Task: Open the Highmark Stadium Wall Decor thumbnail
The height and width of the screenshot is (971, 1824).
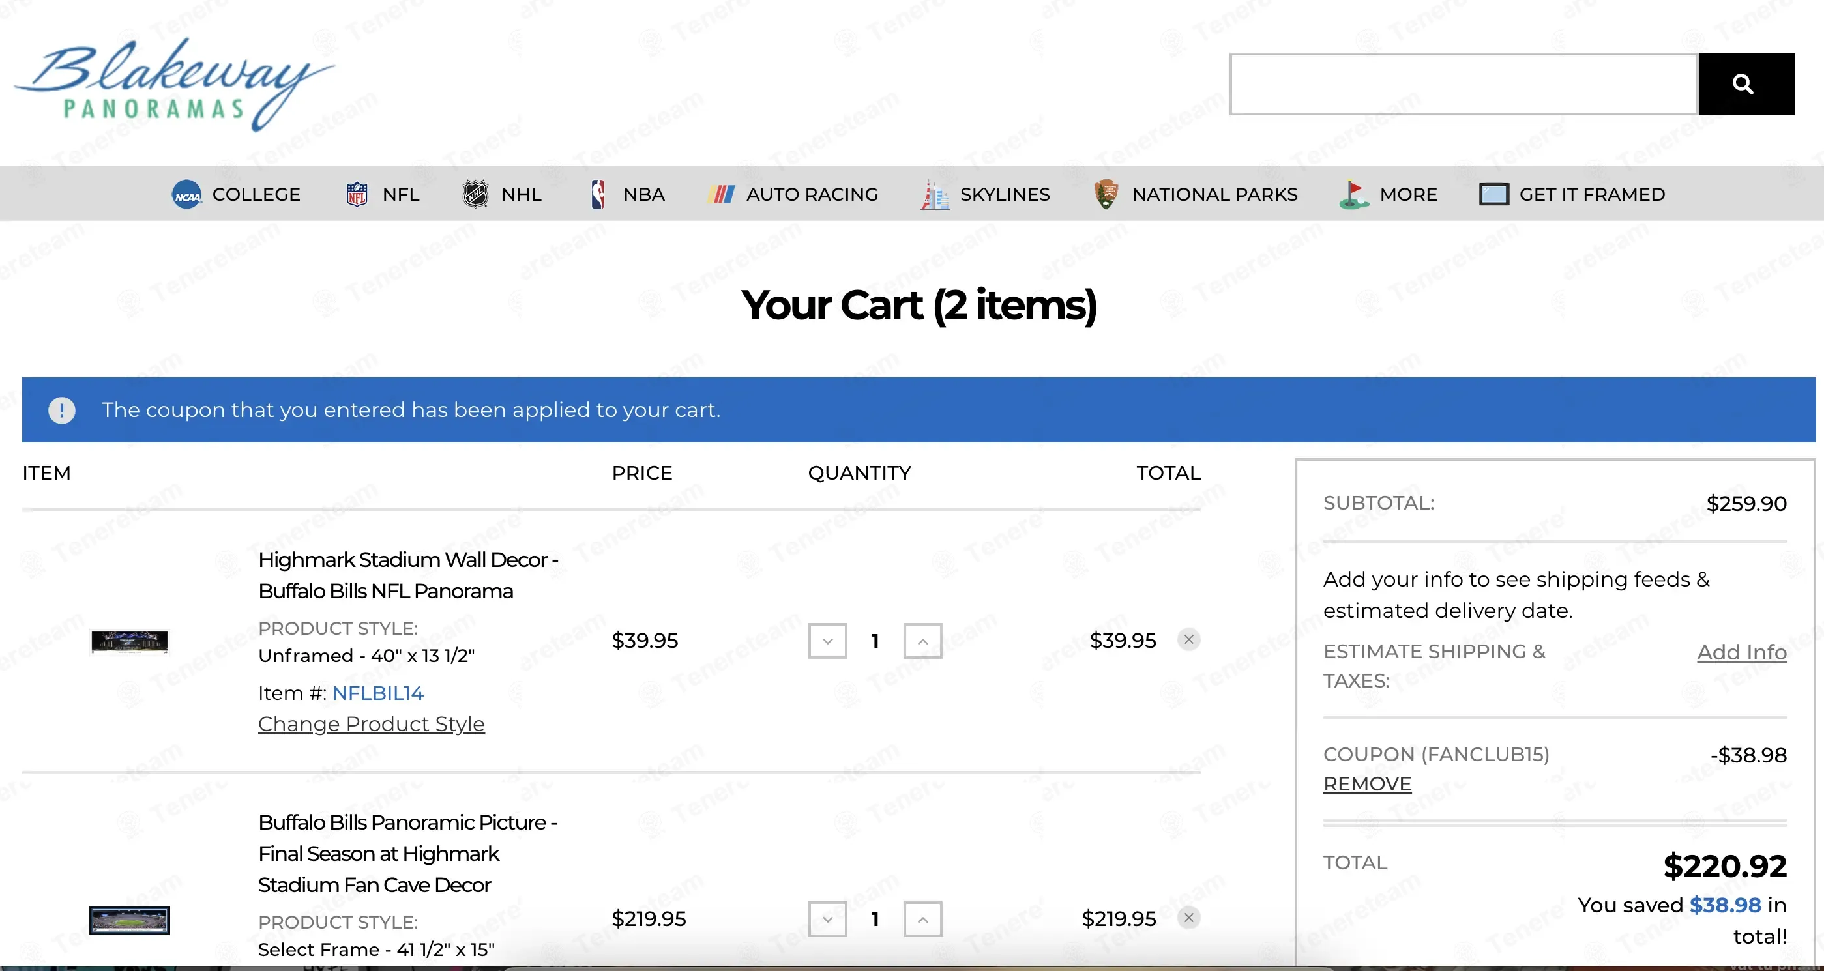Action: (x=130, y=642)
